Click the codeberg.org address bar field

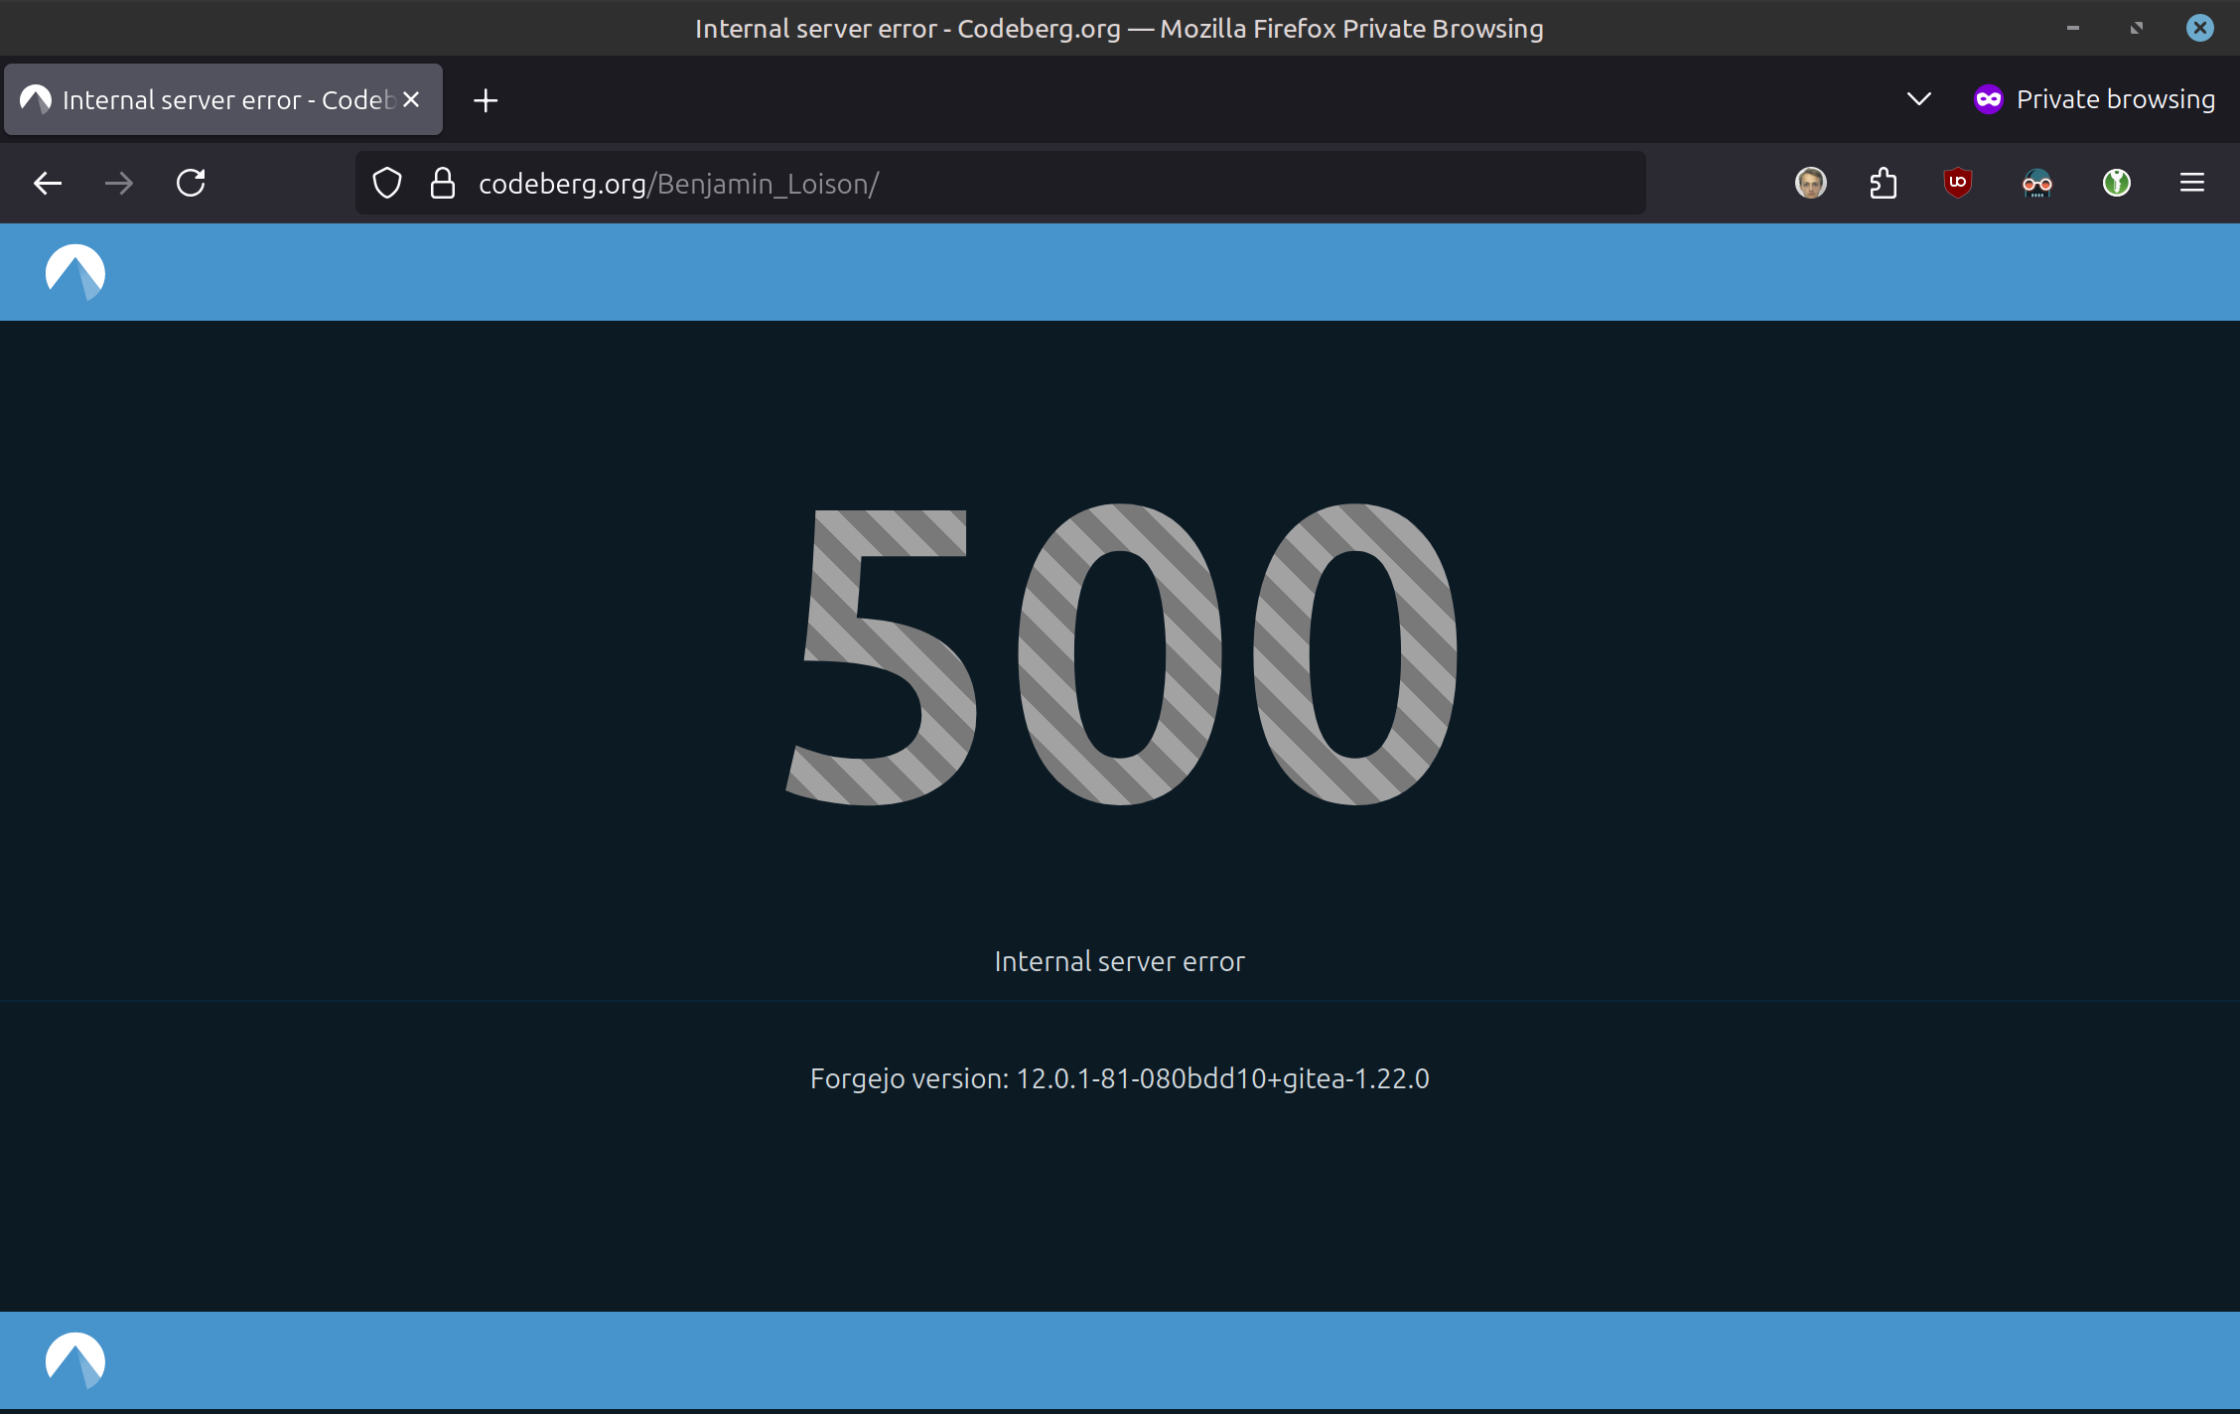(993, 184)
